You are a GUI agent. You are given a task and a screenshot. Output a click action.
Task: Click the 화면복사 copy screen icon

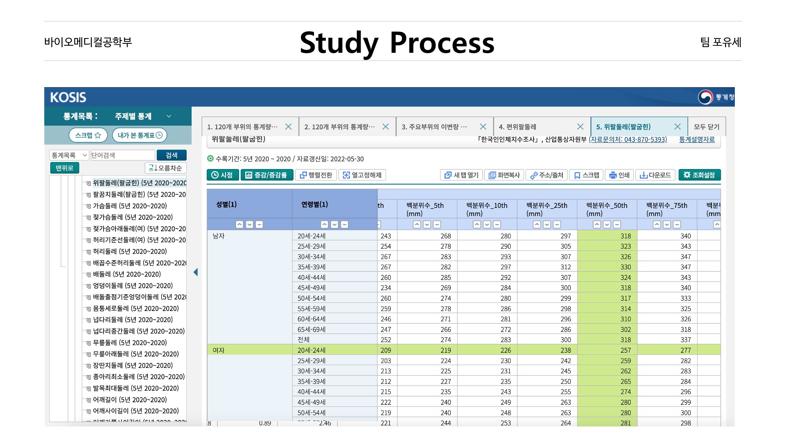(x=504, y=175)
